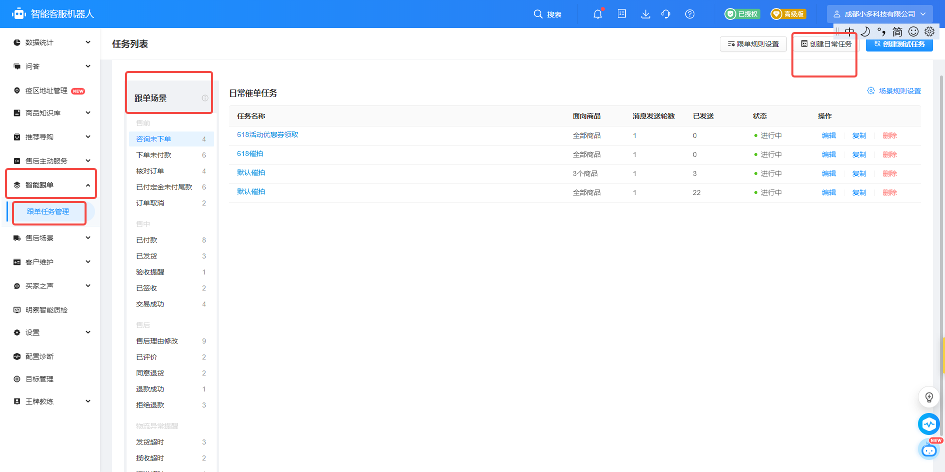945x472 pixels.
Task: Expand the 问答 sidebar menu
Action: point(50,66)
